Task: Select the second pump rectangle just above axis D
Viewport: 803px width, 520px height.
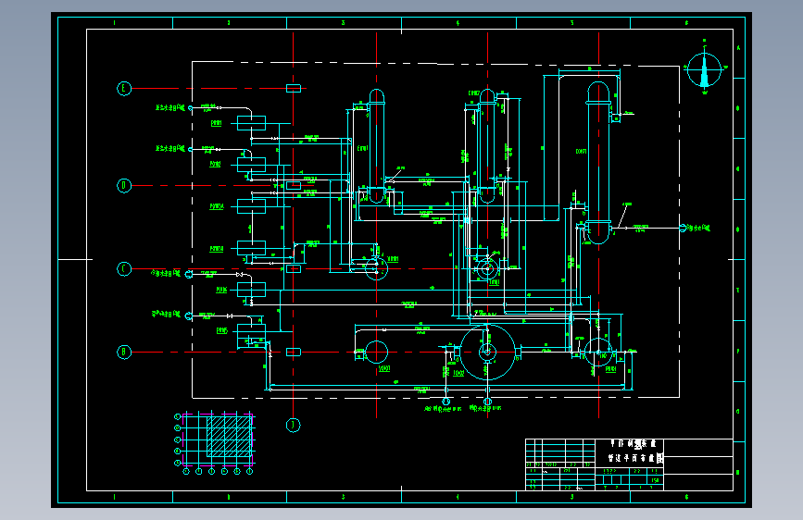Action: pos(251,165)
